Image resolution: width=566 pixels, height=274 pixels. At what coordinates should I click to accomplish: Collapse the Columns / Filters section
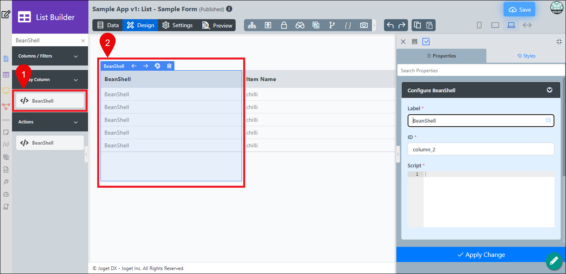pos(76,56)
